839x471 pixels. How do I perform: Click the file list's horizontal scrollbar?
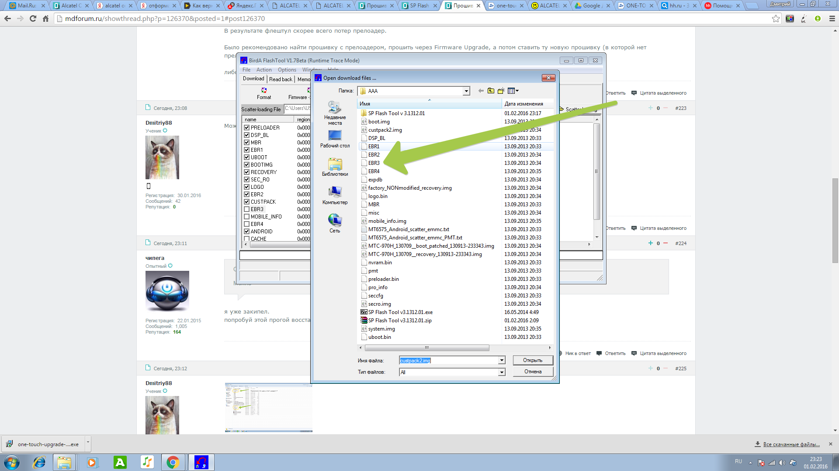click(426, 348)
